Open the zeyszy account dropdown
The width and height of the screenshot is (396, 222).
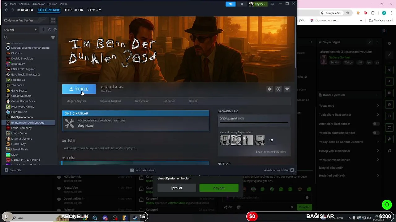(258, 4)
